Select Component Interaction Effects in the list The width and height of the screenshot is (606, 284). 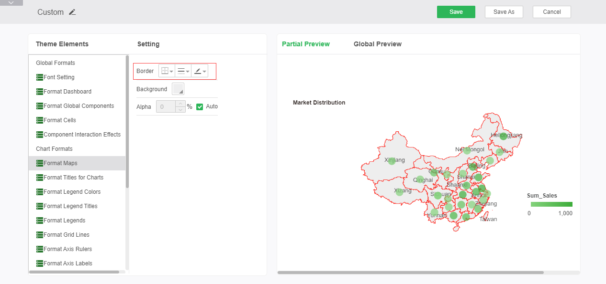point(82,135)
